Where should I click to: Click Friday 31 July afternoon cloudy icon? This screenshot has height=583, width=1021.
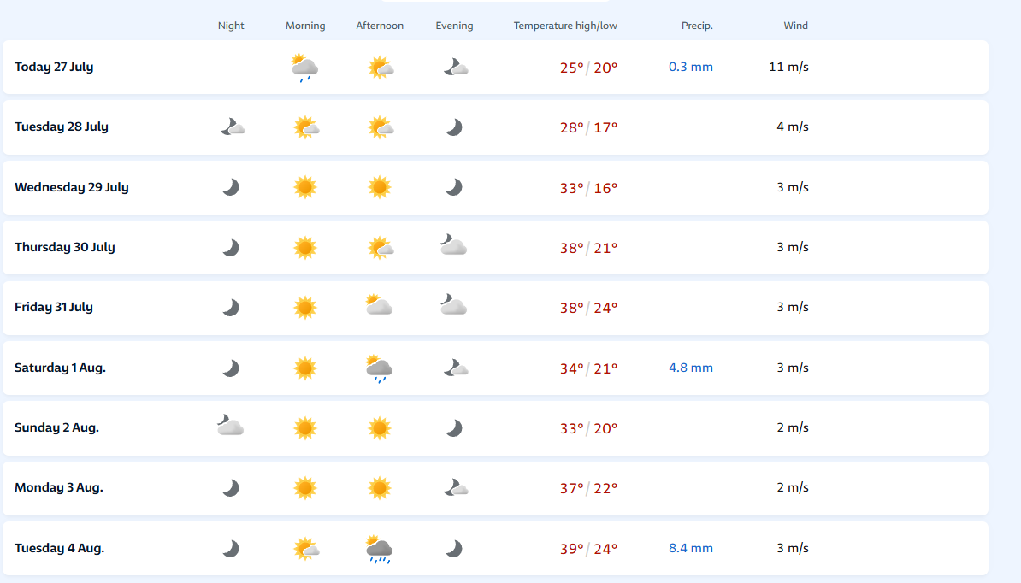[x=379, y=305]
